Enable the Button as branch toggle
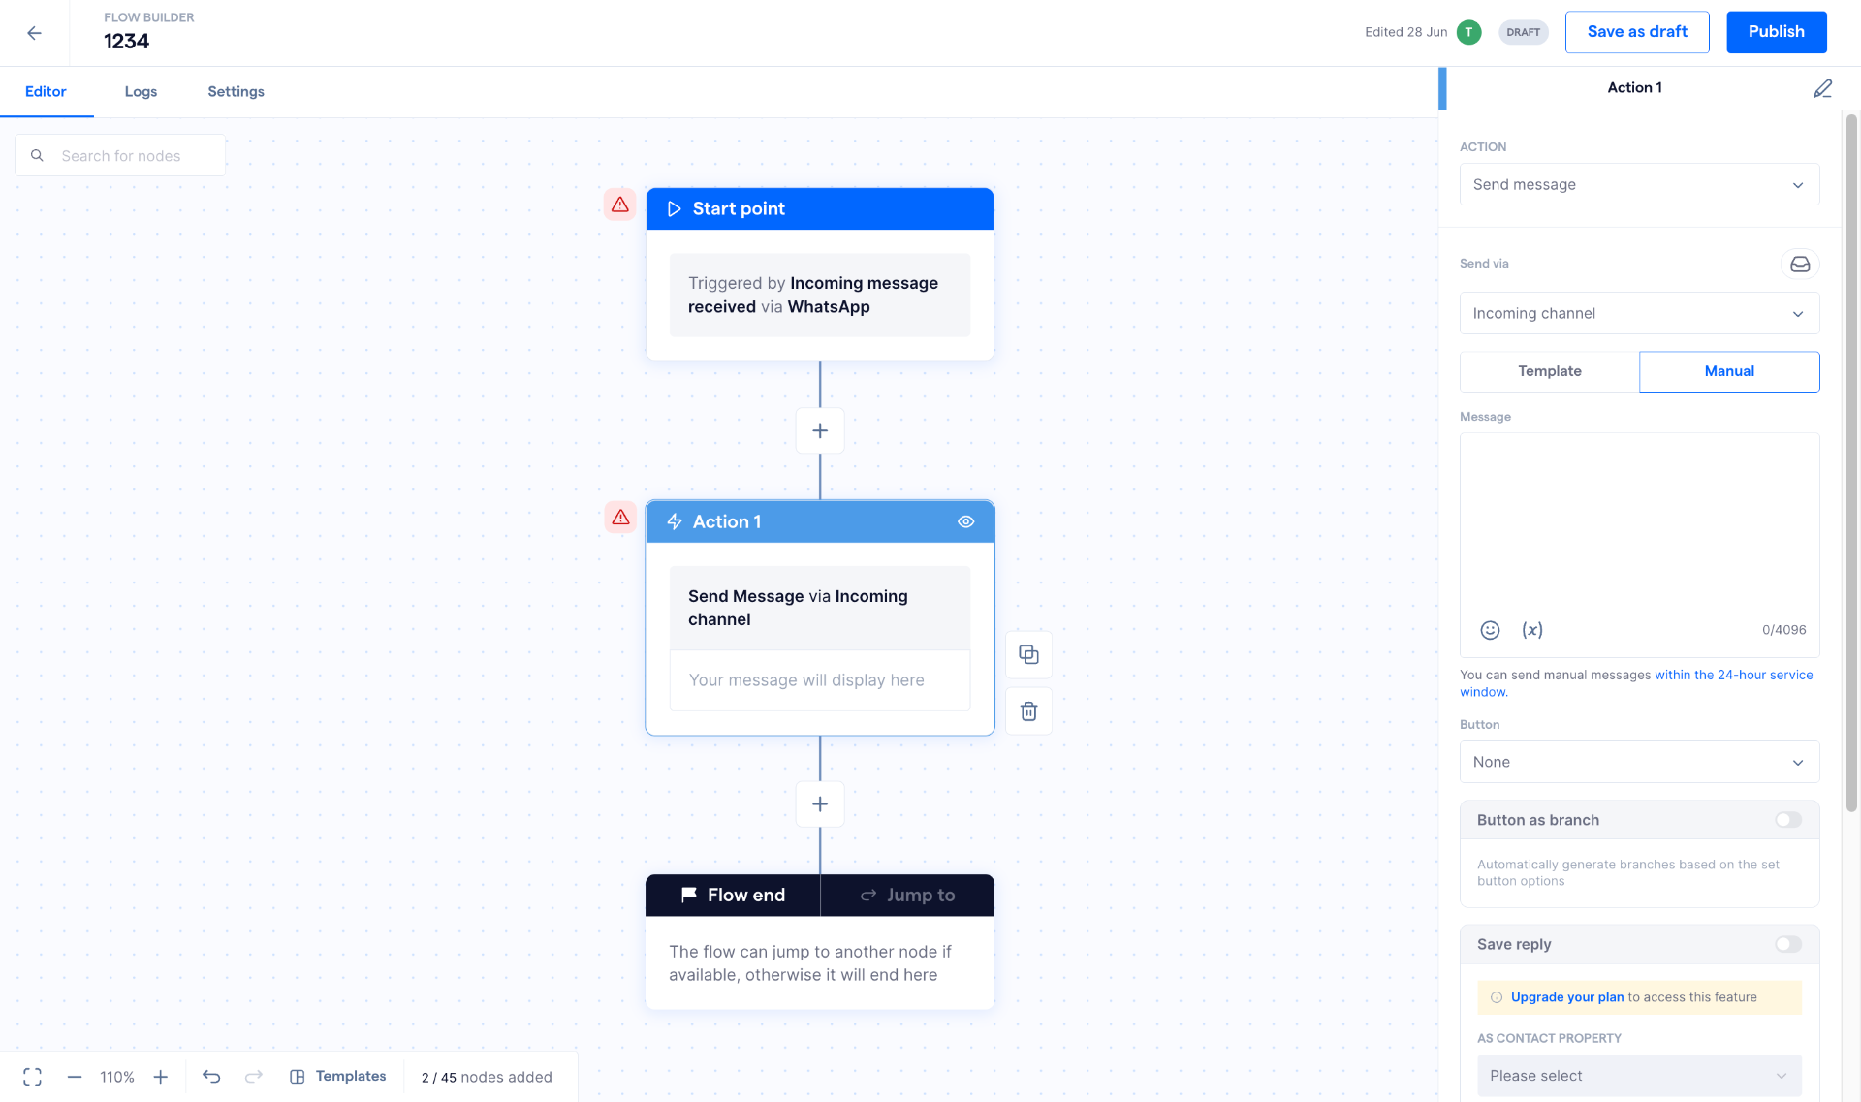The width and height of the screenshot is (1861, 1102). click(1787, 820)
